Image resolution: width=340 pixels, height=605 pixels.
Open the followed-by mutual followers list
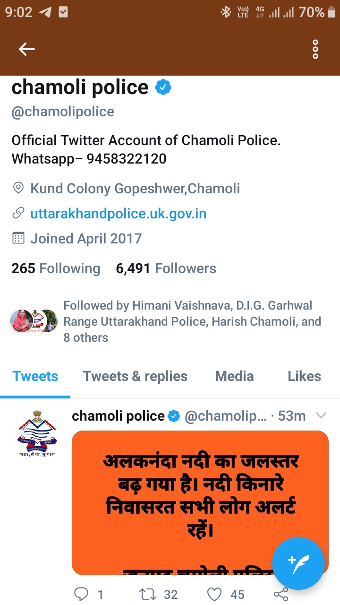[166, 321]
